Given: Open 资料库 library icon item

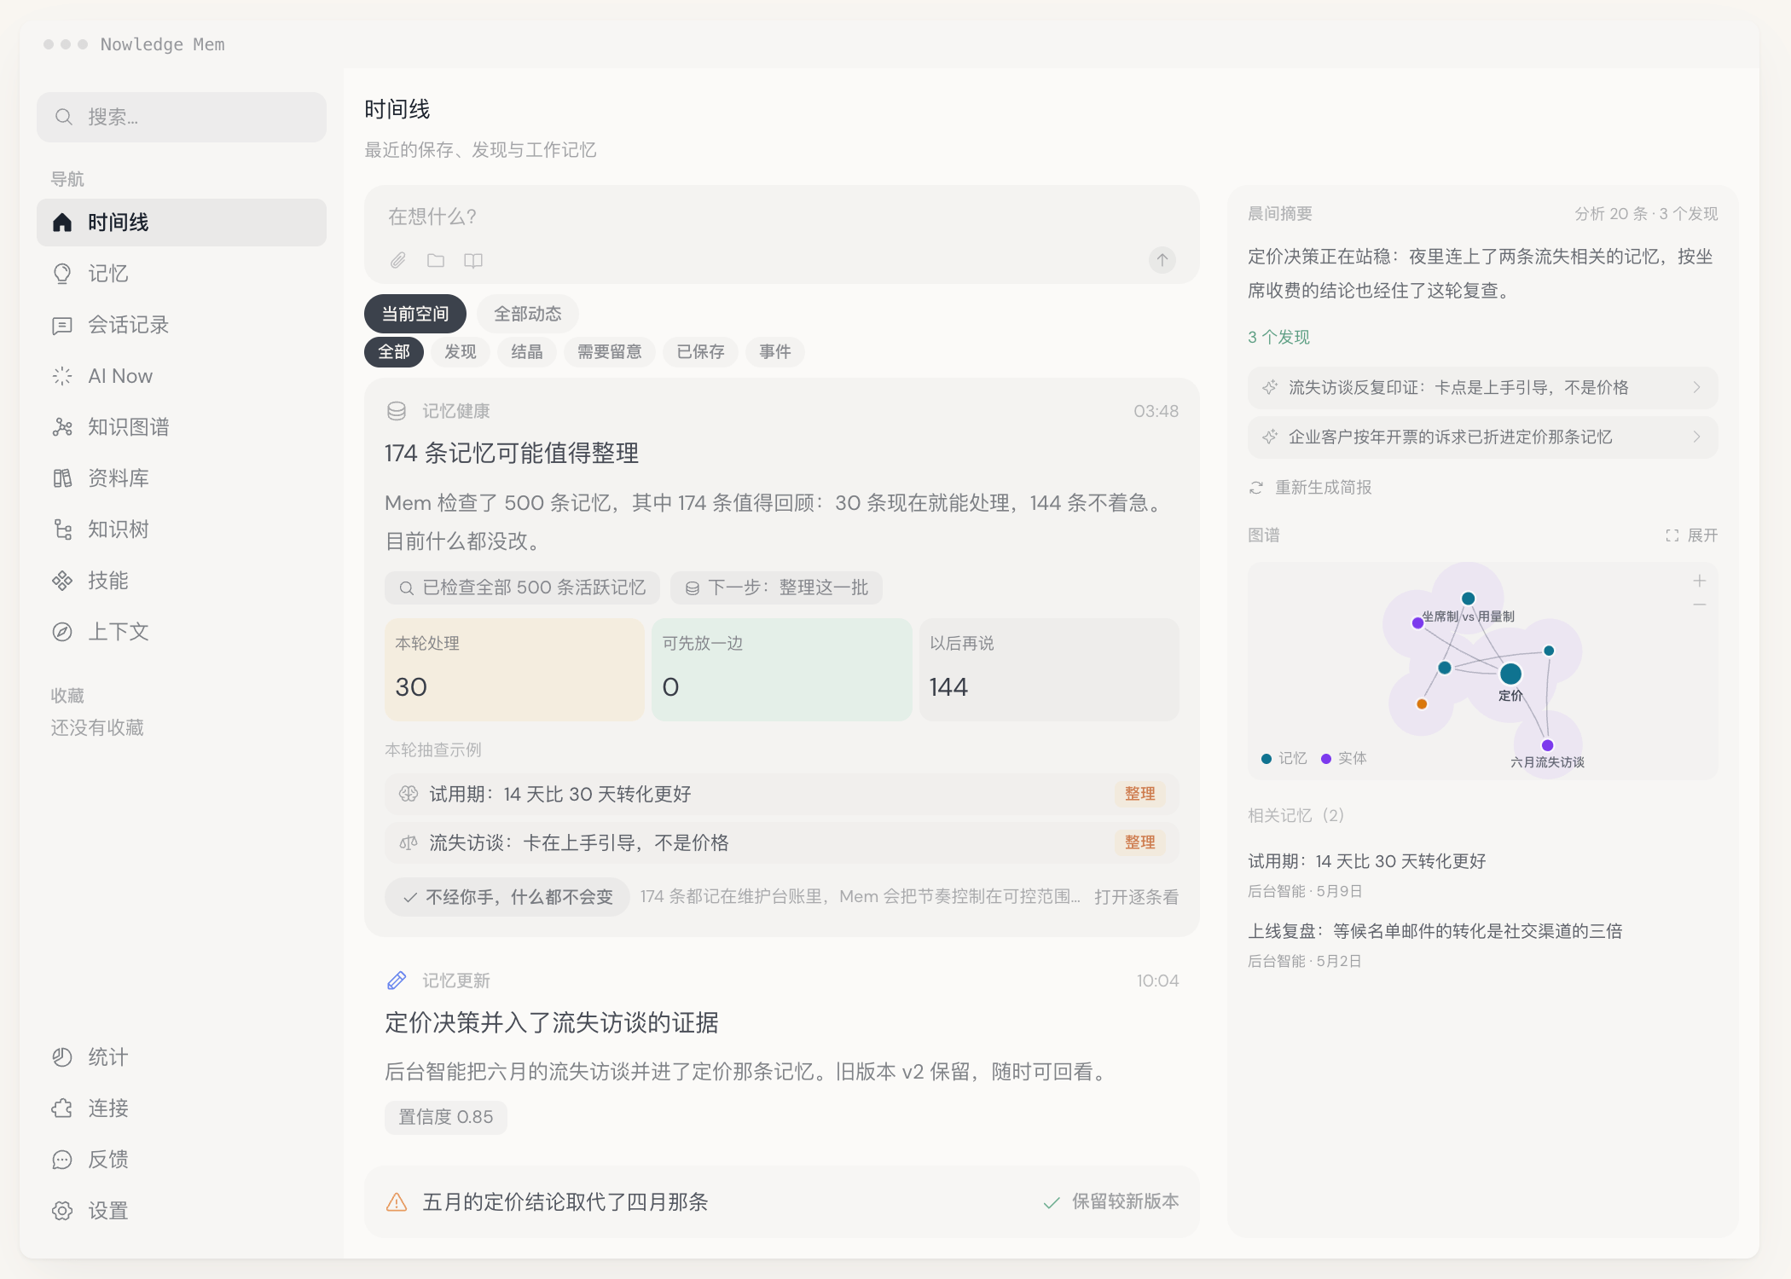Looking at the screenshot, I should 181,478.
